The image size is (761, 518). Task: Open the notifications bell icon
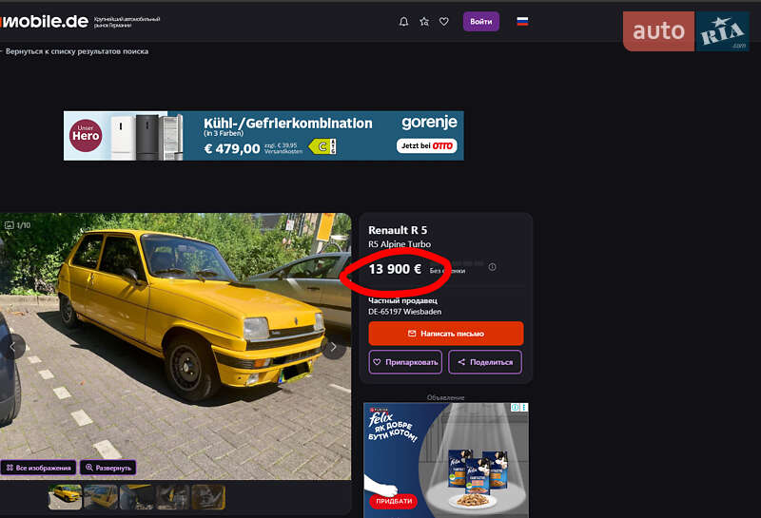point(403,22)
